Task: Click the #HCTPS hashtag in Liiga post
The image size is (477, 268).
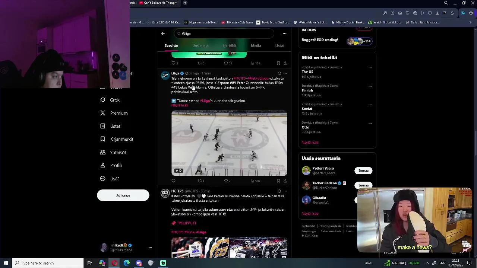Action: point(240,79)
